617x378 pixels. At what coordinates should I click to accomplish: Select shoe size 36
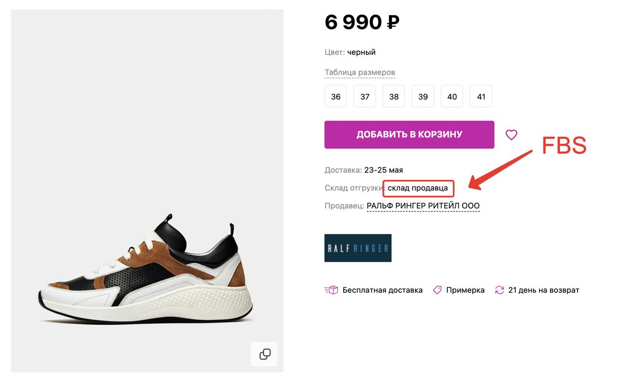335,96
